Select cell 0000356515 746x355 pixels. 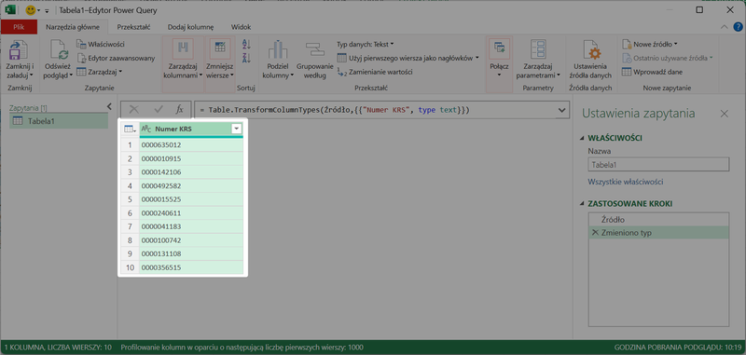191,267
